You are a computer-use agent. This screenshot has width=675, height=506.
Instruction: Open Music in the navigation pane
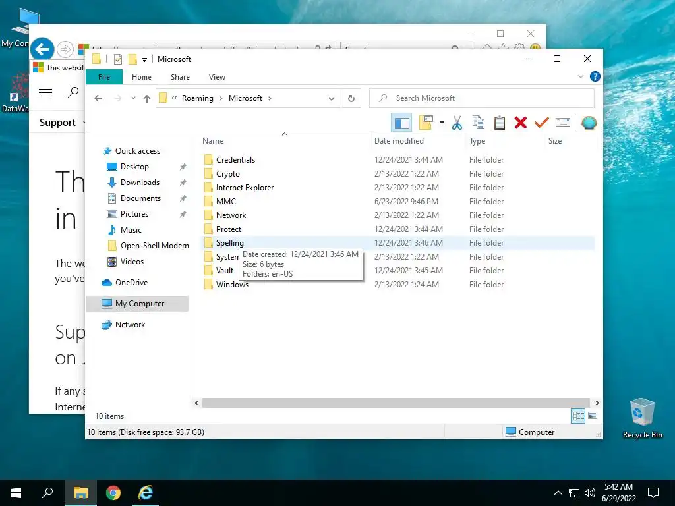coord(131,230)
